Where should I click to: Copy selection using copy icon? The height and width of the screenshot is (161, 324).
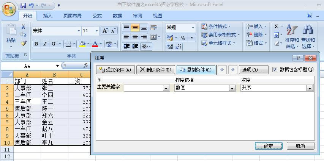[23, 35]
